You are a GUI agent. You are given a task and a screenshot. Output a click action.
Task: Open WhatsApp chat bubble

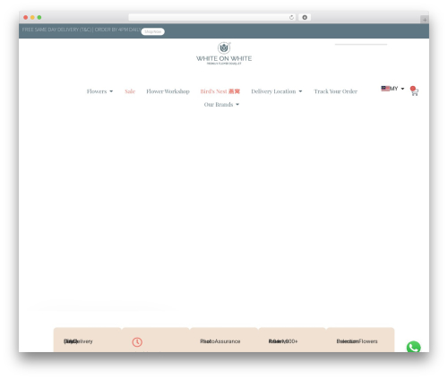click(x=414, y=347)
